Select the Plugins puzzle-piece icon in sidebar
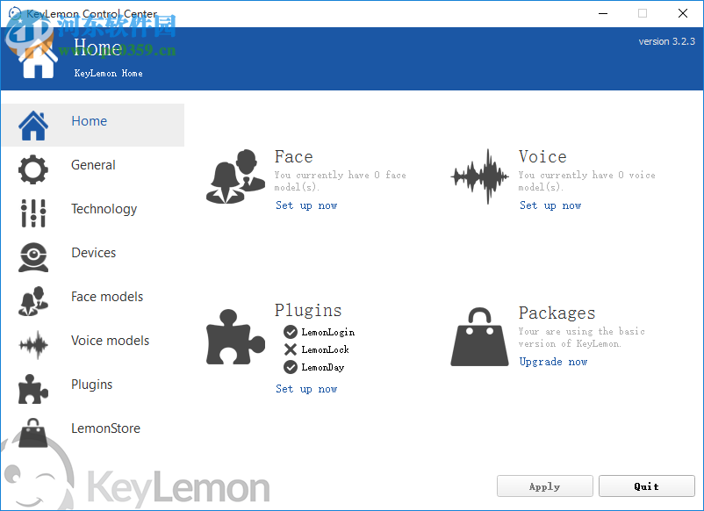The width and height of the screenshot is (704, 511). [x=32, y=388]
